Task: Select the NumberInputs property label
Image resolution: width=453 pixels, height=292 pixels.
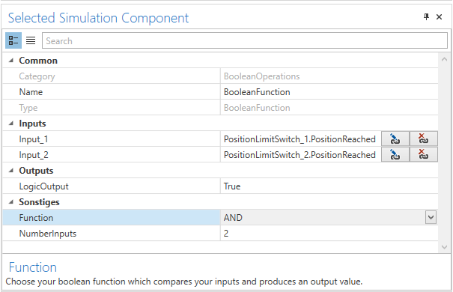Action: tap(48, 234)
